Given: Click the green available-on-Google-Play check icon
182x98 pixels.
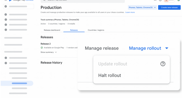Looking at the screenshot, I should (x=42, y=48).
